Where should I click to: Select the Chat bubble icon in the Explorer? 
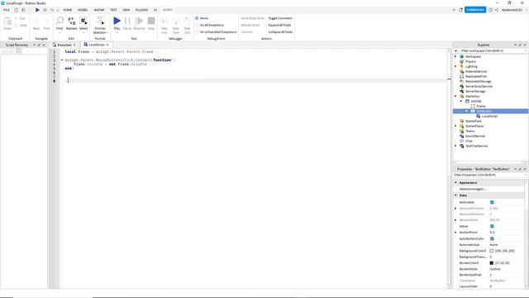(461, 141)
